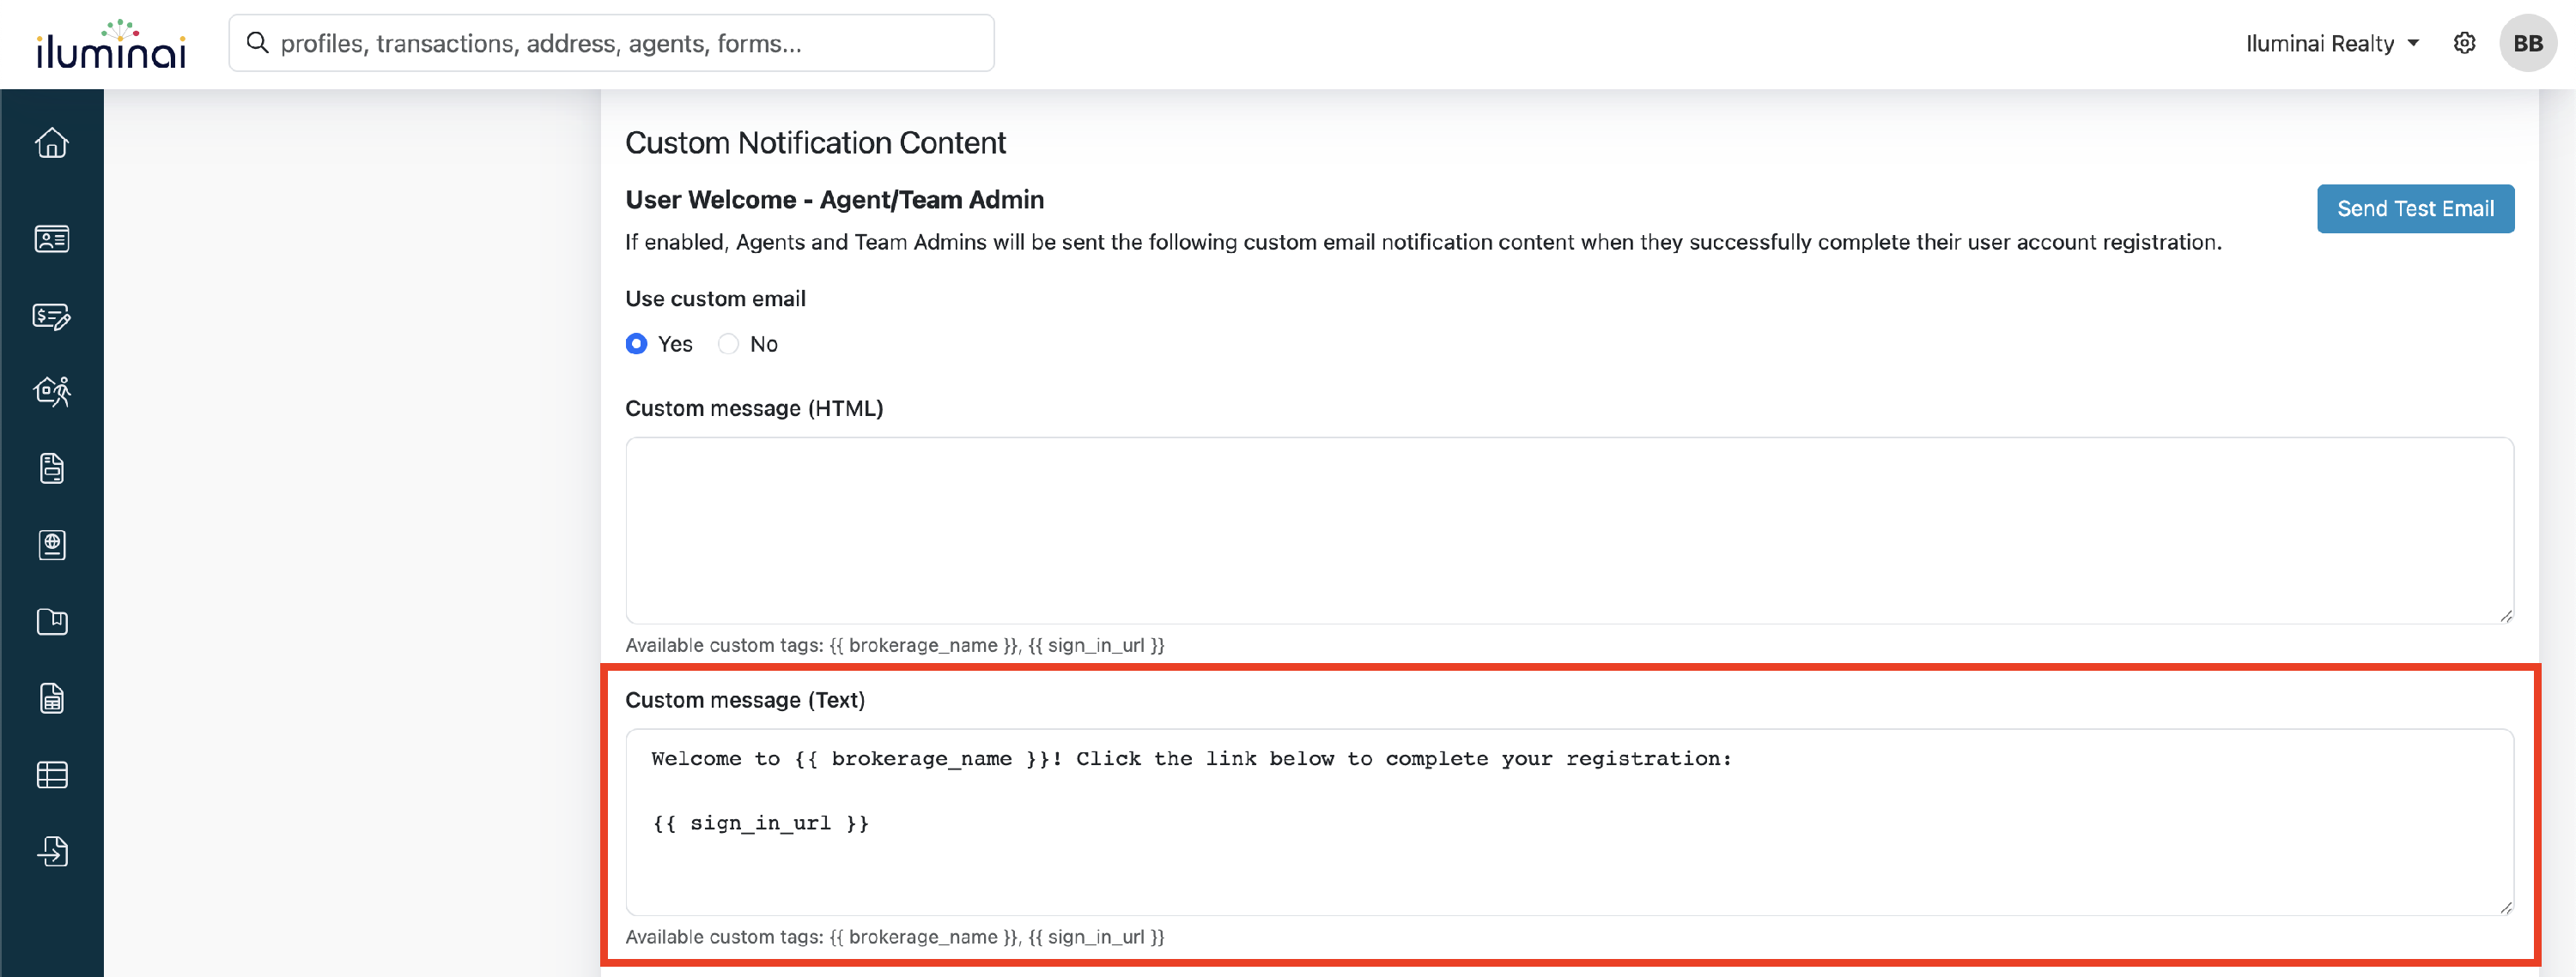The height and width of the screenshot is (977, 2576).
Task: Click the 'If enabled, Agents and Team Admins' description
Action: point(1423,243)
